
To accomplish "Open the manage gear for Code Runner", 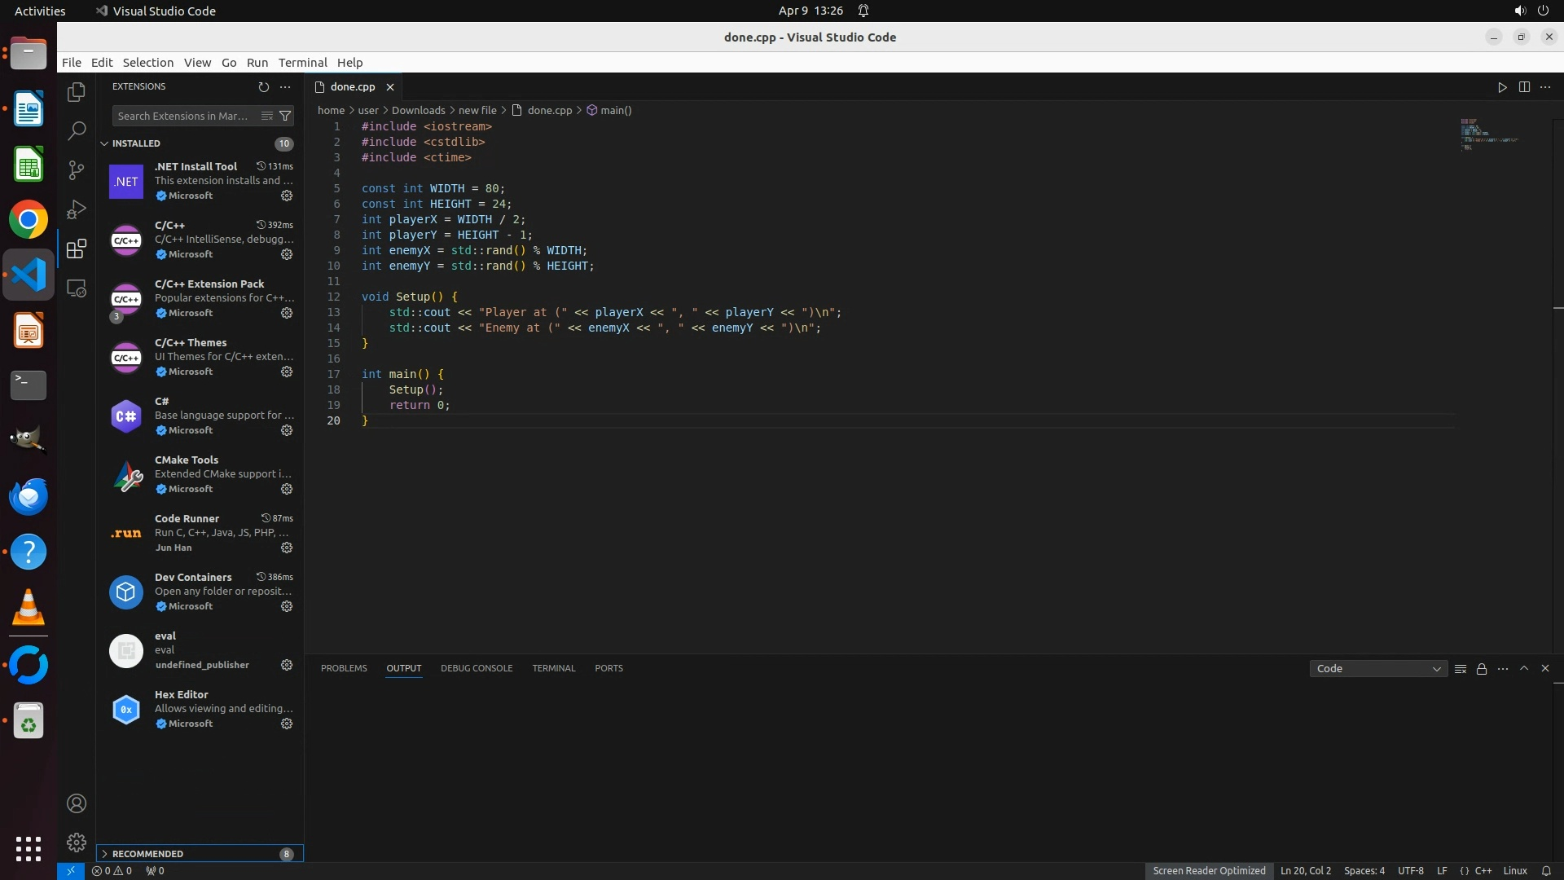I will coord(287,548).
